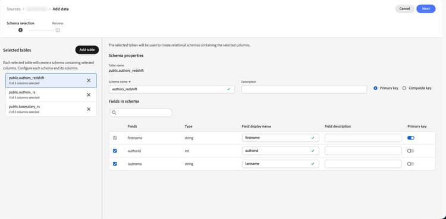Viewport: 446px width, 219px height.
Task: Click the Review step info icon
Action: (x=58, y=30)
